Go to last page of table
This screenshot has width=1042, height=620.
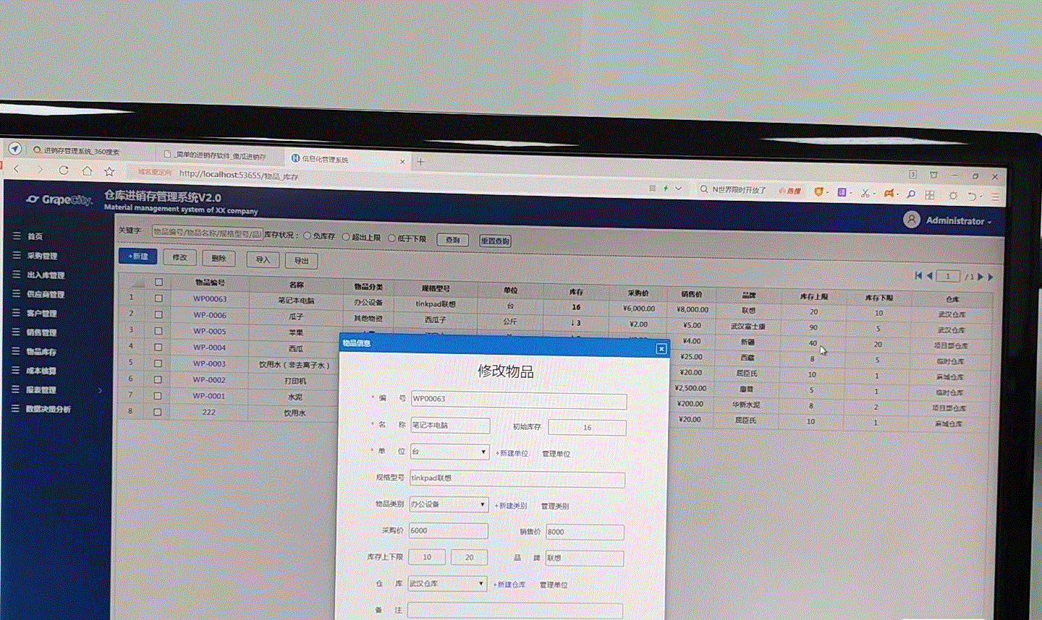[x=991, y=277]
